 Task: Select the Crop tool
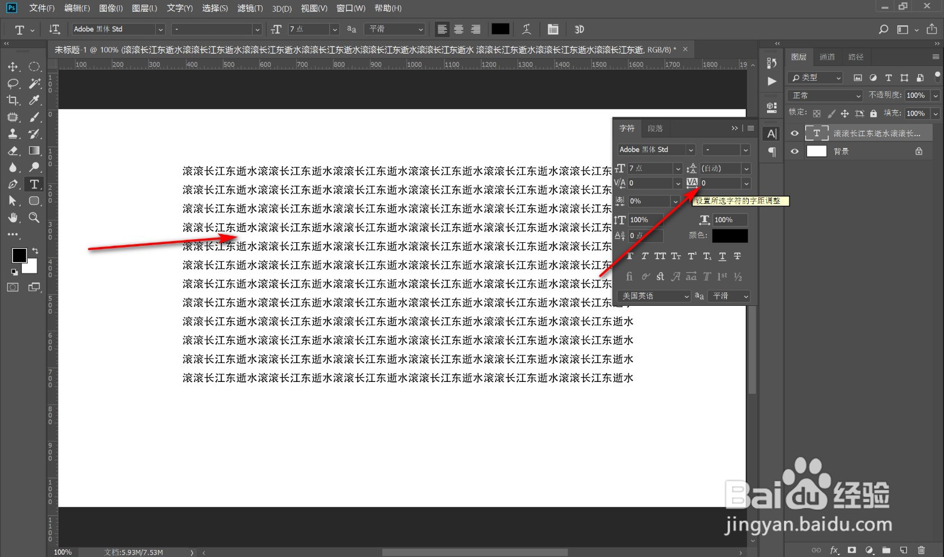tap(13, 100)
